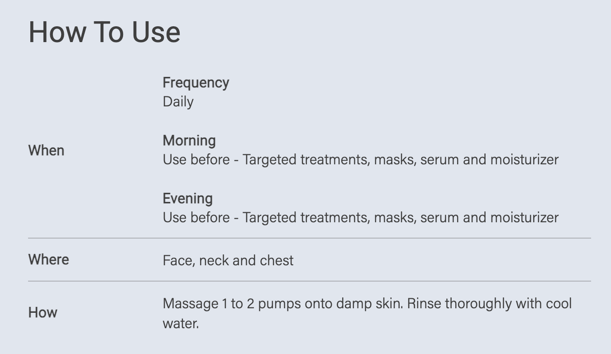This screenshot has height=354, width=611.
Task: Click the Frequency subheading
Action: pyautogui.click(x=196, y=83)
